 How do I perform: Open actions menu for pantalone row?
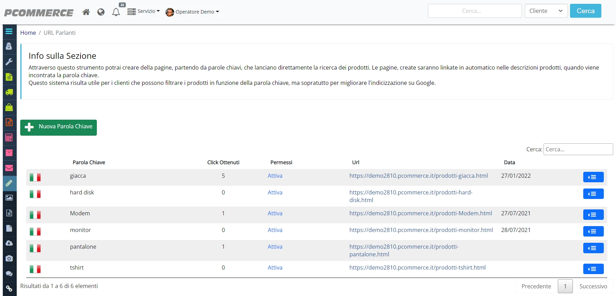tap(593, 248)
